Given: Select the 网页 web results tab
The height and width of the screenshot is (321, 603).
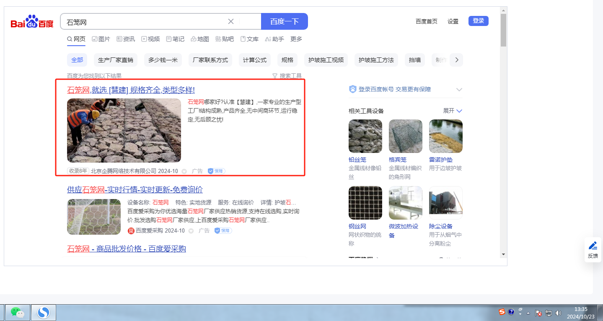Looking at the screenshot, I should [76, 39].
